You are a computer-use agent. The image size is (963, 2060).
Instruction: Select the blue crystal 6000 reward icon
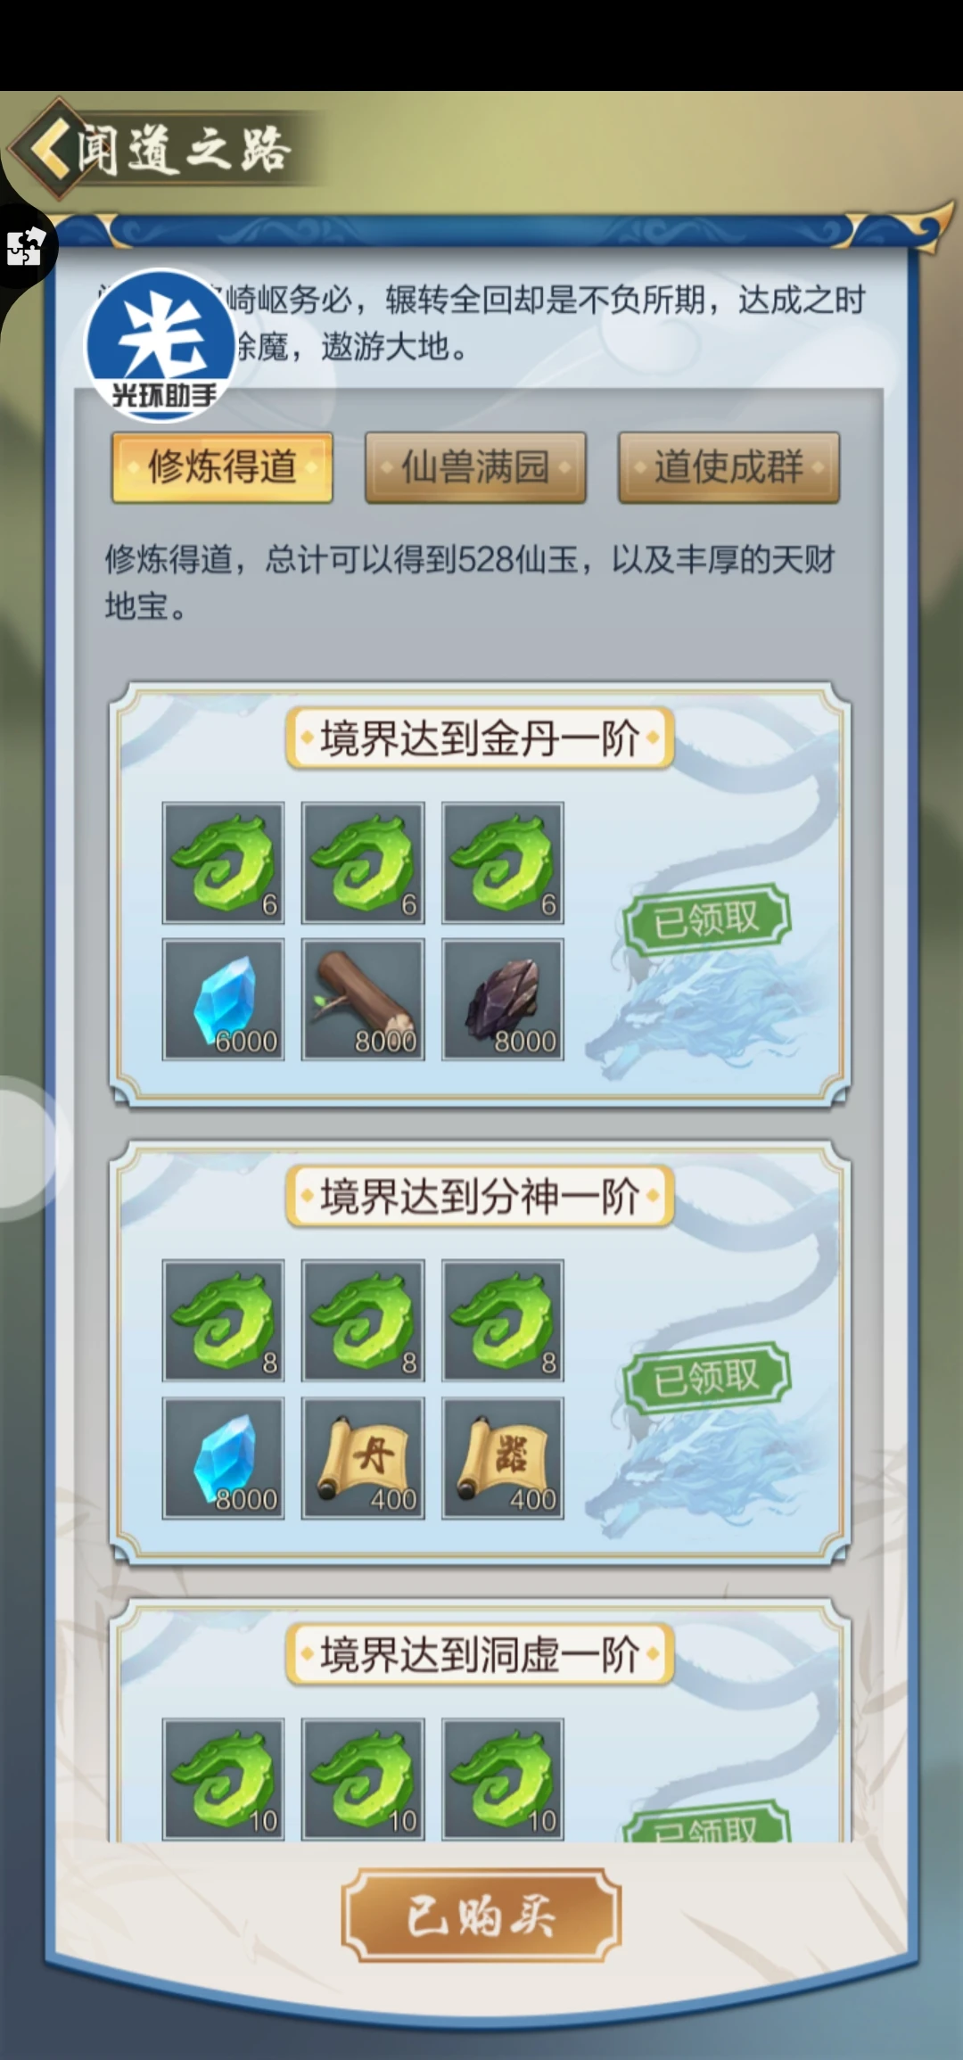tap(223, 1000)
